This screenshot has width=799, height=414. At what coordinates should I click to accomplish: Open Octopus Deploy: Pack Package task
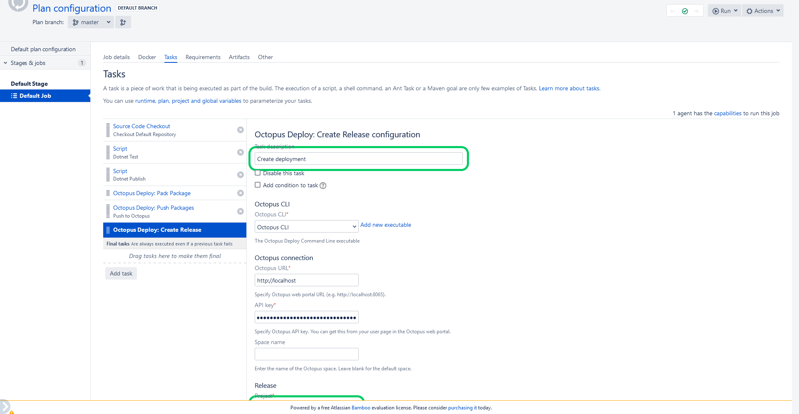152,193
